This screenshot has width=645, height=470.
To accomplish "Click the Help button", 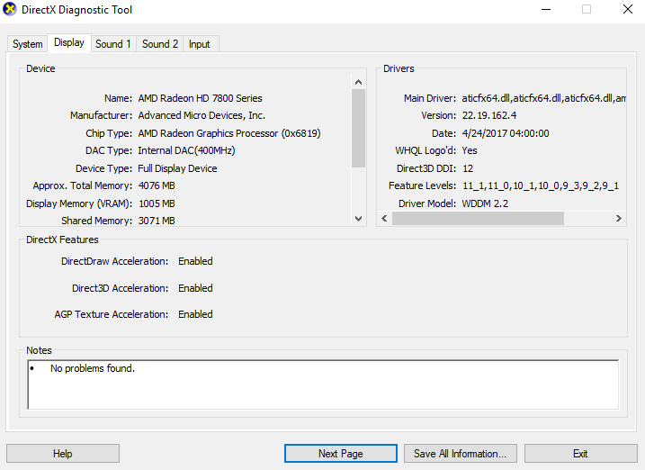I will click(63, 454).
